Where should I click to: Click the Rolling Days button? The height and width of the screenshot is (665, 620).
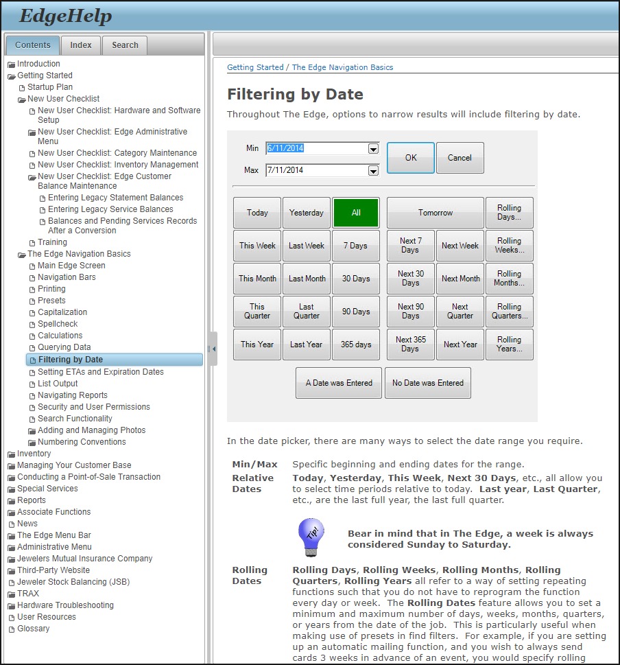509,213
